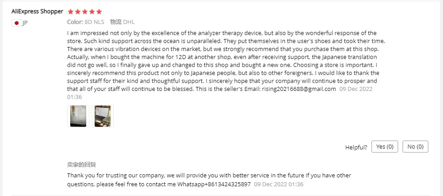The width and height of the screenshot is (443, 196).
Task: Click the JP country code label
Action: click(25, 23)
